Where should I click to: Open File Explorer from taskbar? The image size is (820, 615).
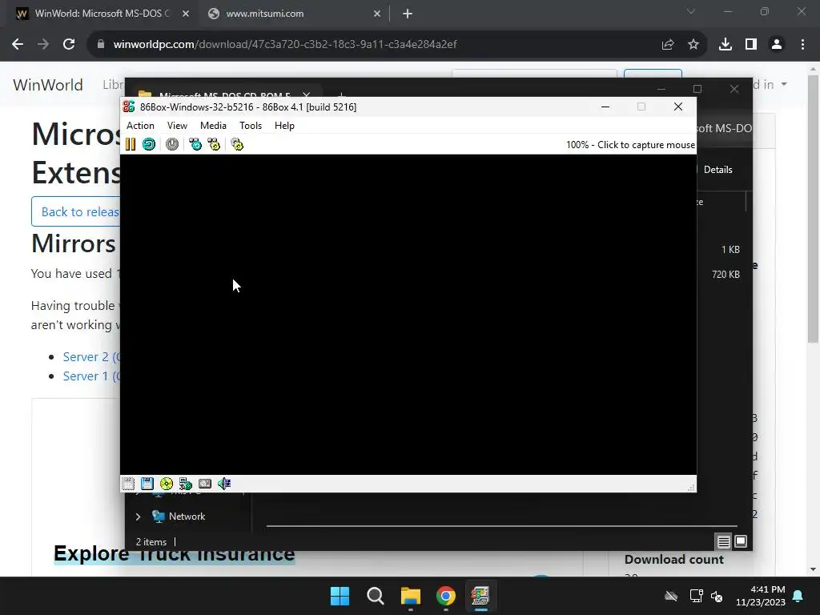pos(411,596)
